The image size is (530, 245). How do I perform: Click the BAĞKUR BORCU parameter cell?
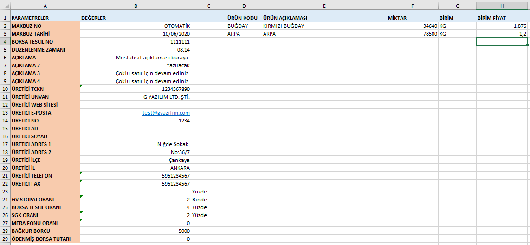pos(45,231)
